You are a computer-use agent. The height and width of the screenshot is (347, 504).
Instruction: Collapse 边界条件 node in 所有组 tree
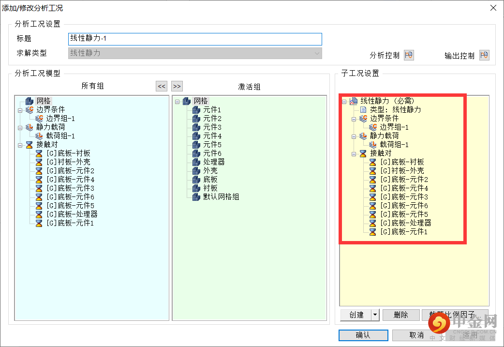(x=20, y=110)
